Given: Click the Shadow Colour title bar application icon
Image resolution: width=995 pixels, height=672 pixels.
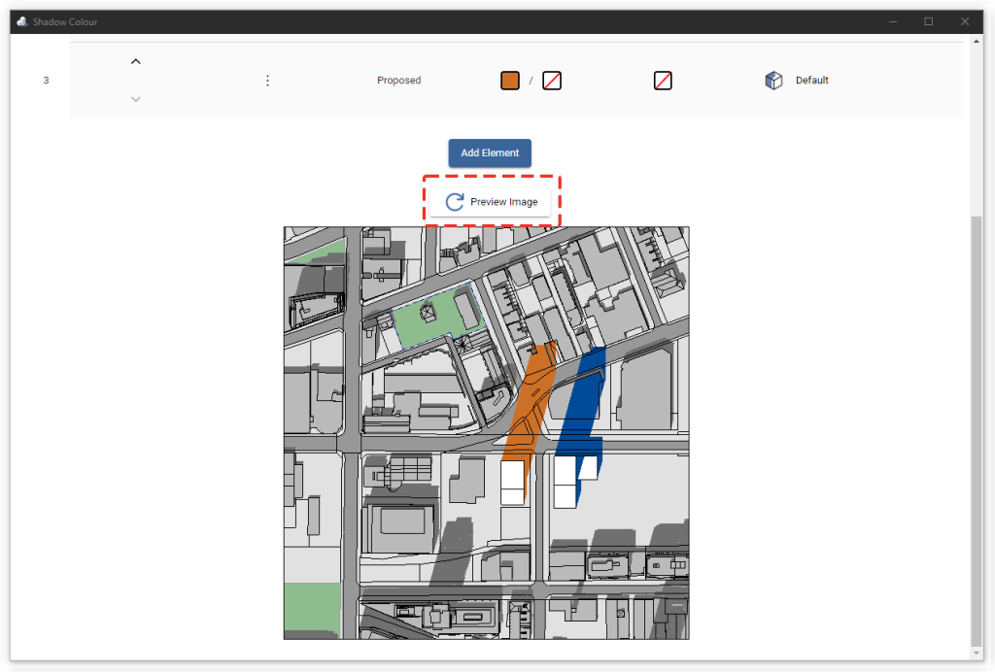Looking at the screenshot, I should click(21, 20).
